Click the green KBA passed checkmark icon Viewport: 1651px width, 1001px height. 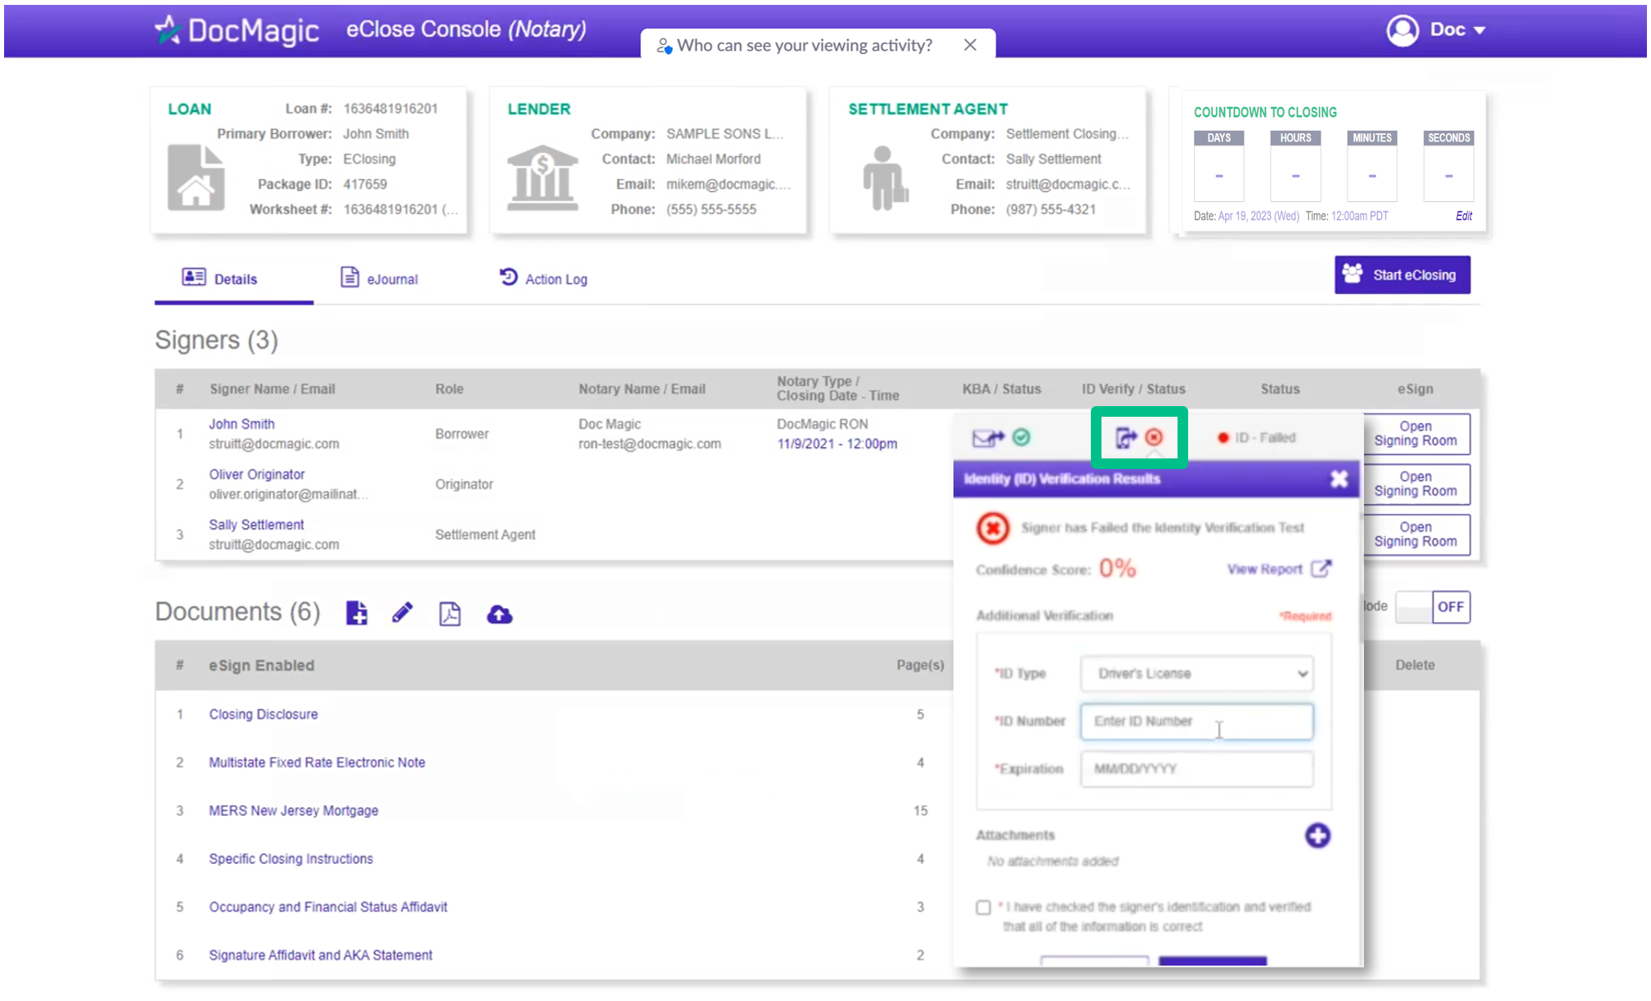1021,437
